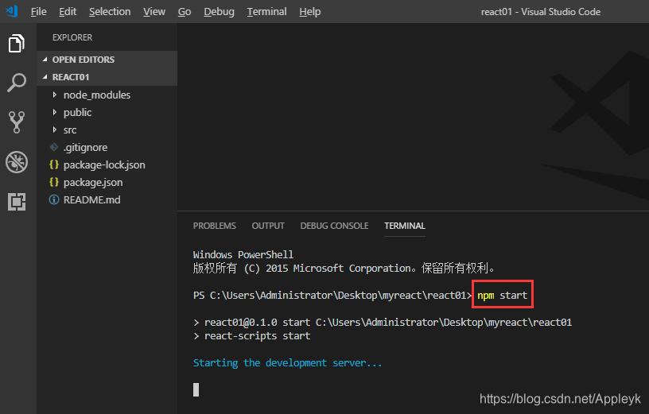Select the TERMINAL panel tab
The width and height of the screenshot is (649, 414).
[405, 226]
